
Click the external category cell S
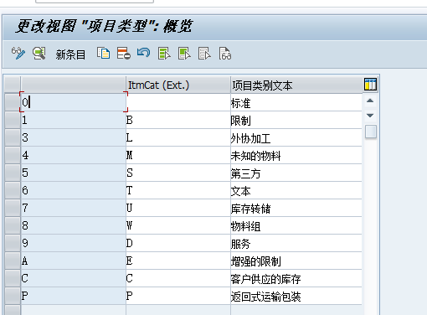point(178,173)
